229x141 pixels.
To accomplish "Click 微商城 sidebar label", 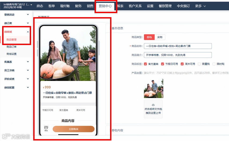I will point(8,32).
